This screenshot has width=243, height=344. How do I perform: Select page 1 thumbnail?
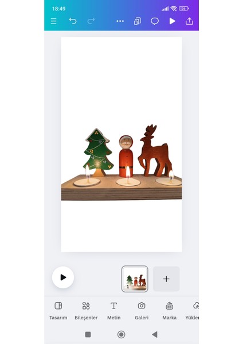(135, 279)
